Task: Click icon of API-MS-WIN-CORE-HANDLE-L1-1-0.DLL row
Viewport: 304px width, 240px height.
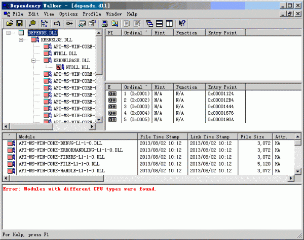Action: pos(11,171)
